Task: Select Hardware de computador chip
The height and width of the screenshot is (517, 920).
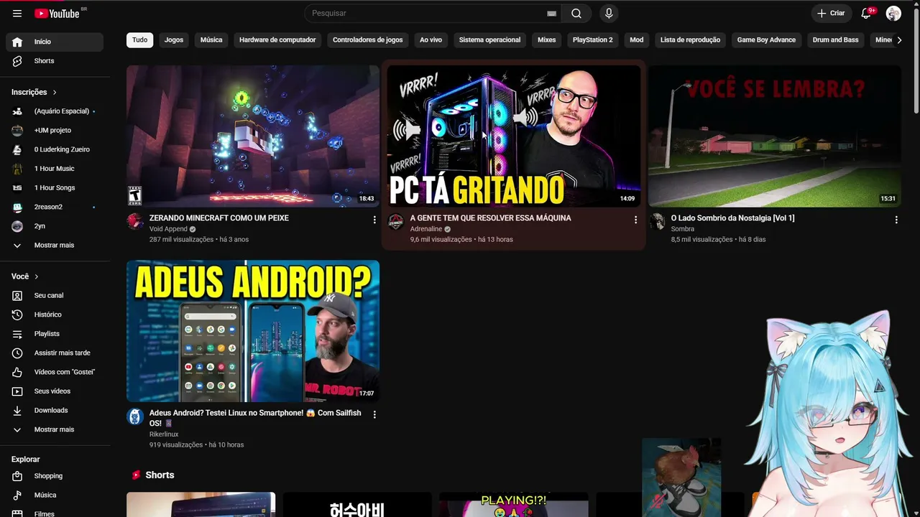Action: click(277, 40)
